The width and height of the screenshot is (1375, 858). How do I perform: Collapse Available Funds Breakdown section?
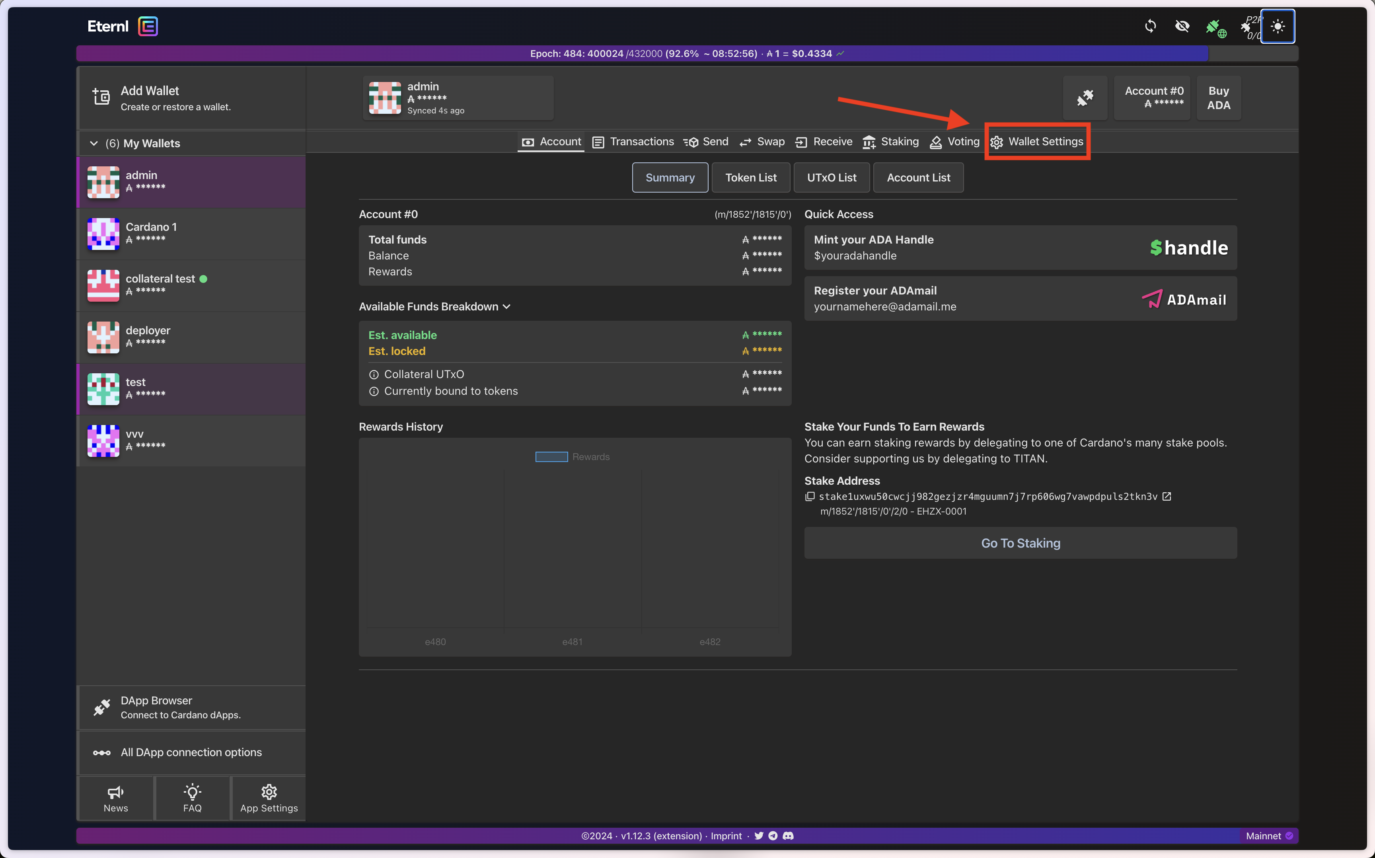coord(506,306)
